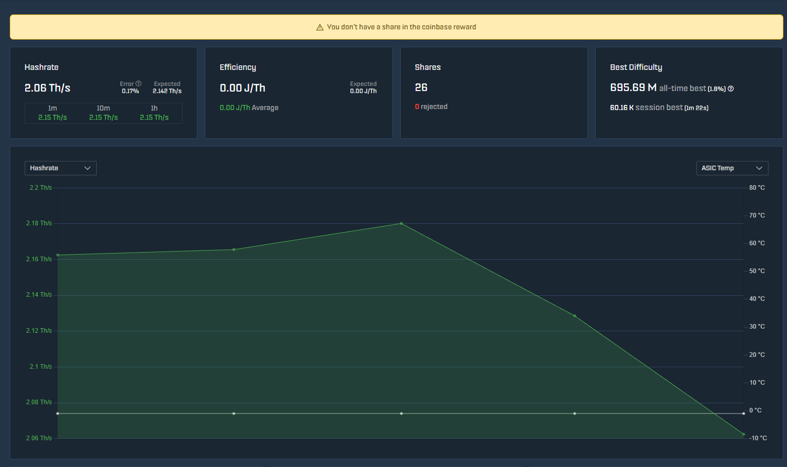Click the green data point at the chart peak
787x467 pixels.
(x=401, y=223)
